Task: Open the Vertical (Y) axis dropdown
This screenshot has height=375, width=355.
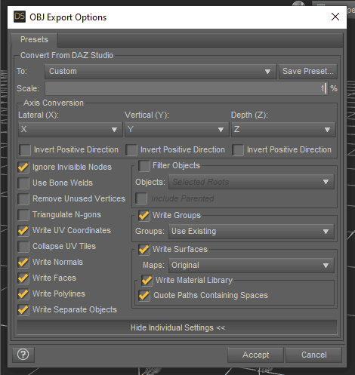Action: [177, 130]
